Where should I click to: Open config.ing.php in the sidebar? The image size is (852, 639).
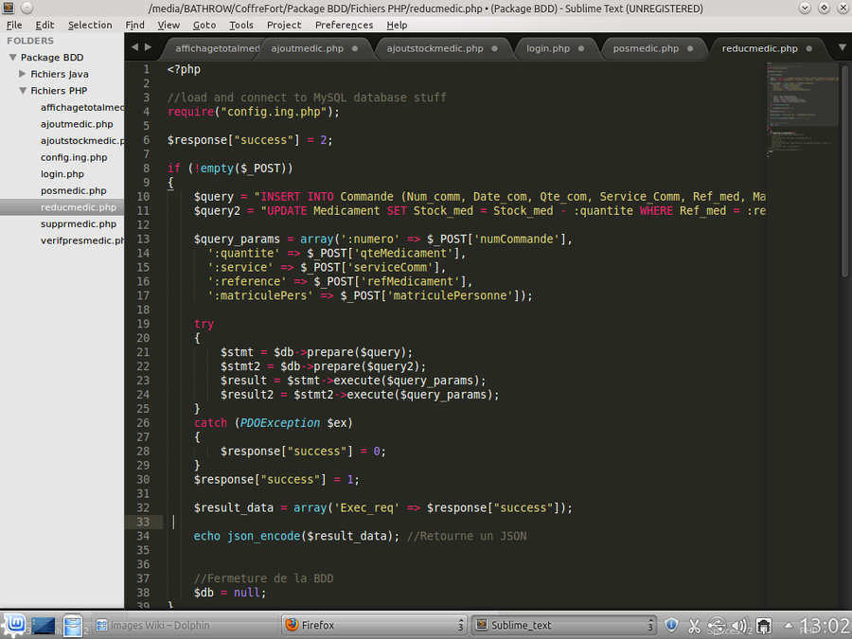(74, 157)
